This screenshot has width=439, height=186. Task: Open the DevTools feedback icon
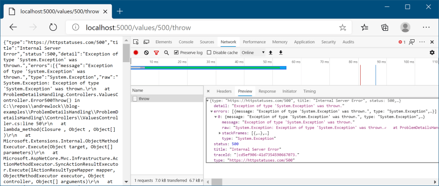(x=412, y=42)
